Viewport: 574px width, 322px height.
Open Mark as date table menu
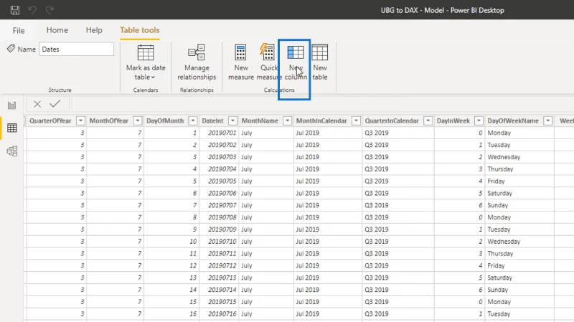click(x=146, y=62)
